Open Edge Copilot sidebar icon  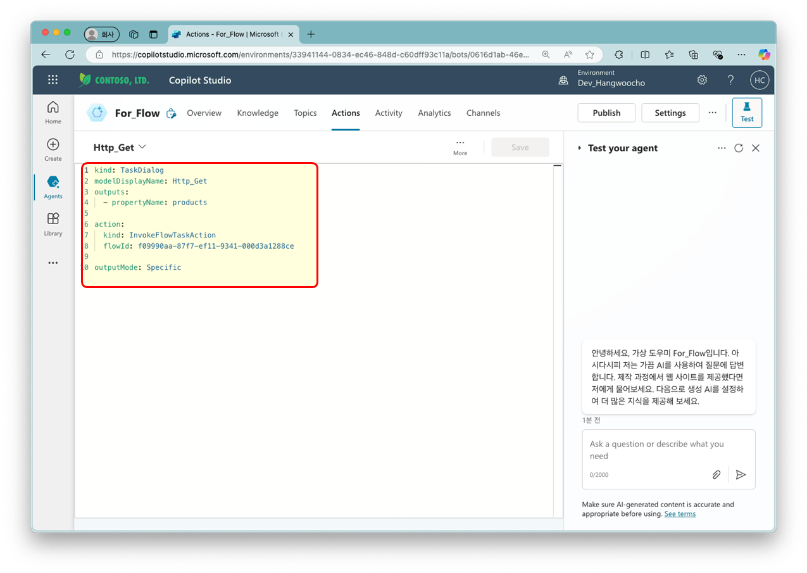tap(764, 54)
